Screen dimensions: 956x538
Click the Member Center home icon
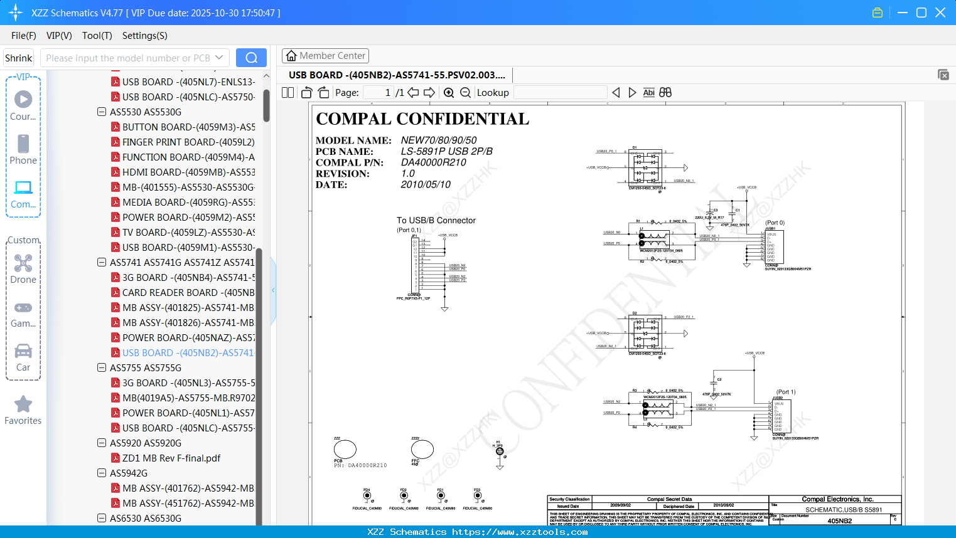291,56
